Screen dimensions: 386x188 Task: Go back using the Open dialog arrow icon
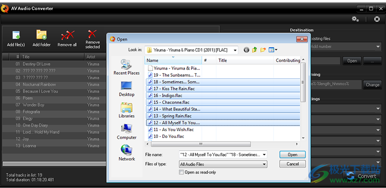click(x=247, y=50)
